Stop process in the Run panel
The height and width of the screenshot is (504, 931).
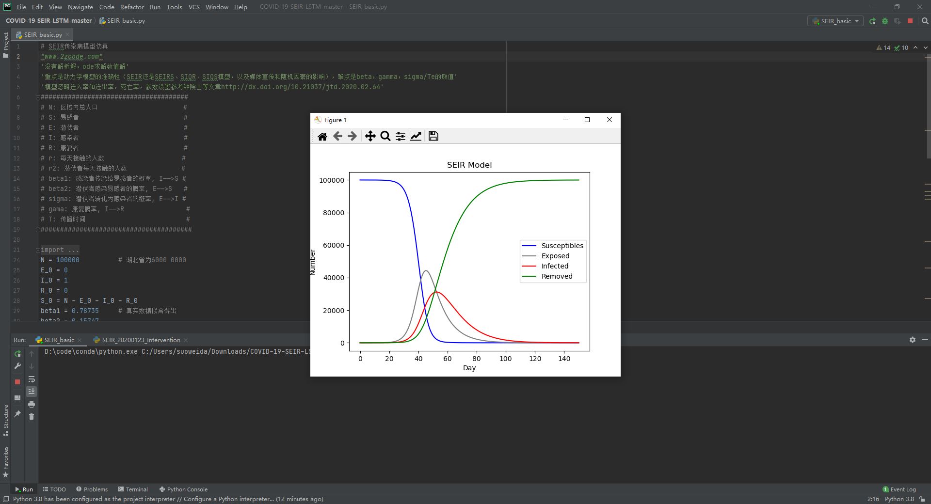(x=17, y=382)
